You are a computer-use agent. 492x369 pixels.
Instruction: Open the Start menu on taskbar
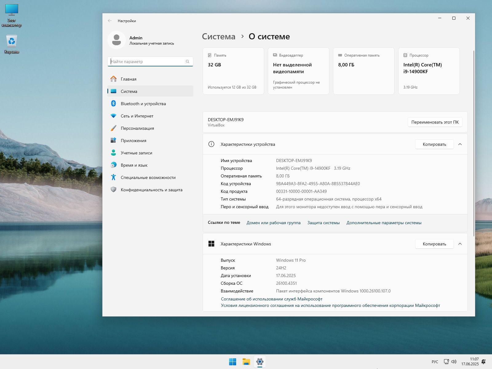pos(233,362)
